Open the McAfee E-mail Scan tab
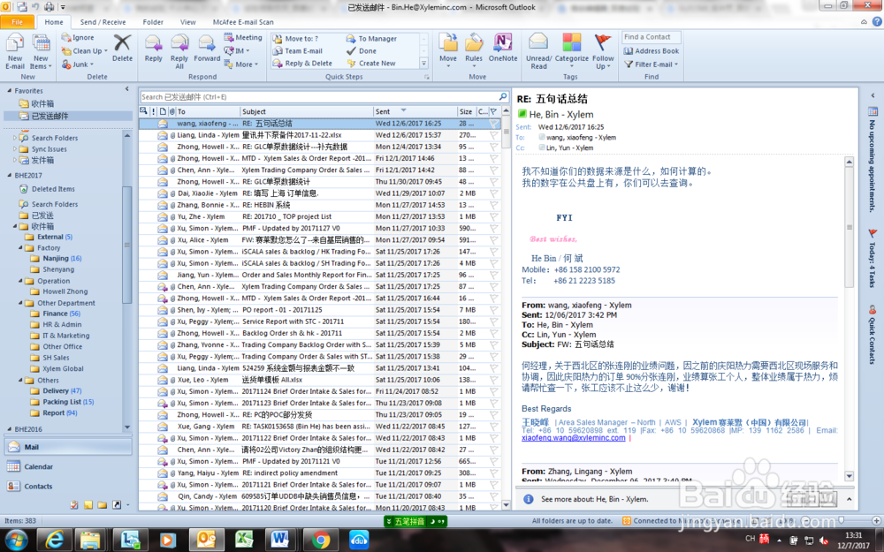This screenshot has width=884, height=552. (243, 22)
